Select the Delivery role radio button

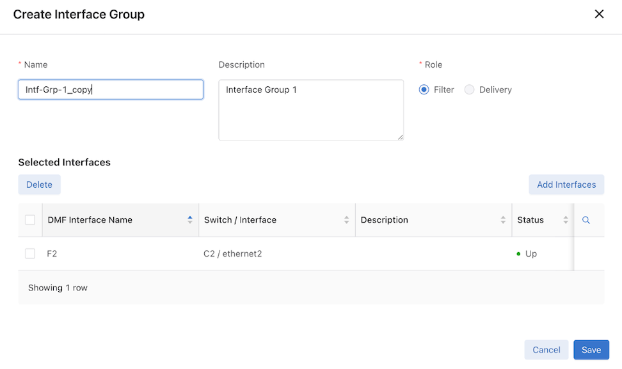click(x=470, y=90)
